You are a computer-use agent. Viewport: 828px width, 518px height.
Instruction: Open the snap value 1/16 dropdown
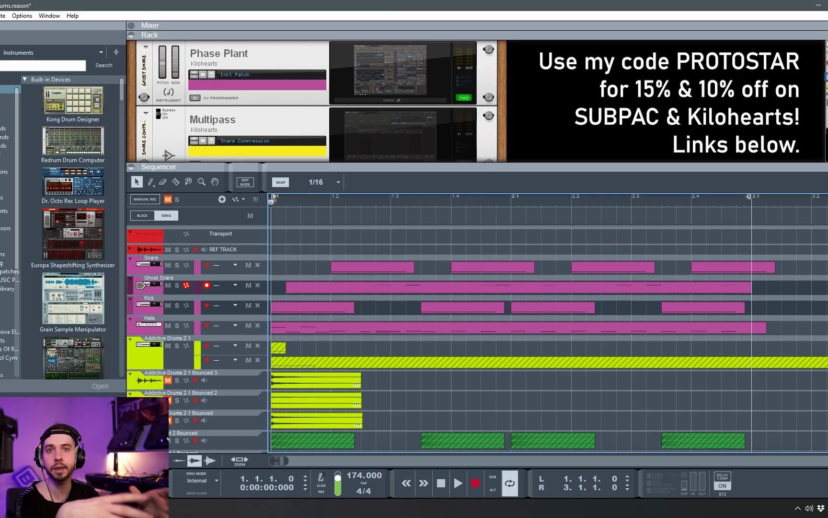point(338,182)
